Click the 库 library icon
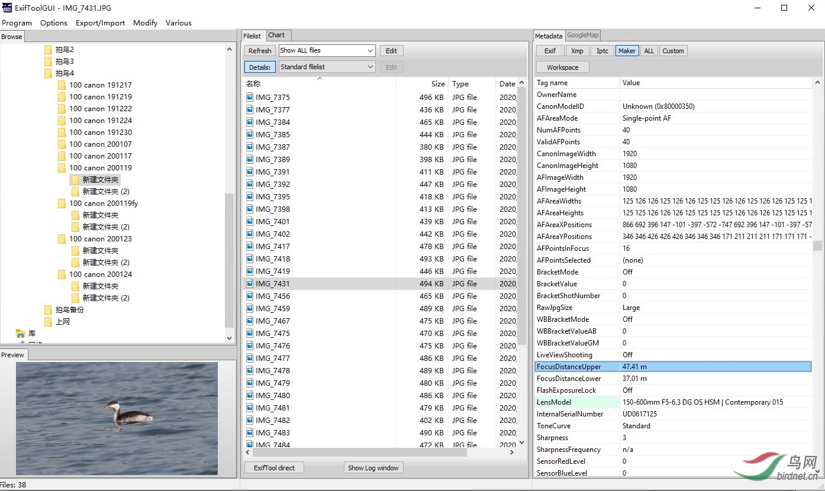Viewport: 825px width, 491px height. [21, 334]
